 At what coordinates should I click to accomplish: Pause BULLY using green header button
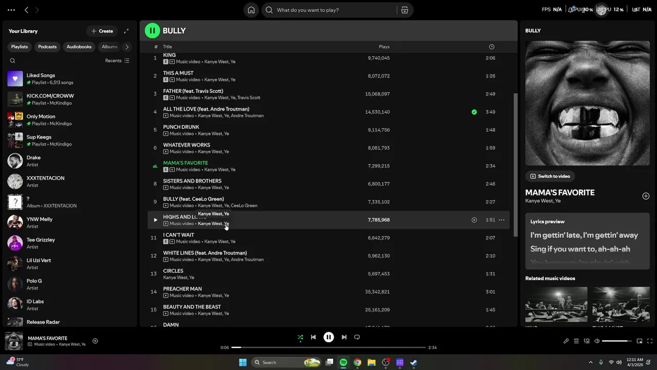click(x=152, y=31)
